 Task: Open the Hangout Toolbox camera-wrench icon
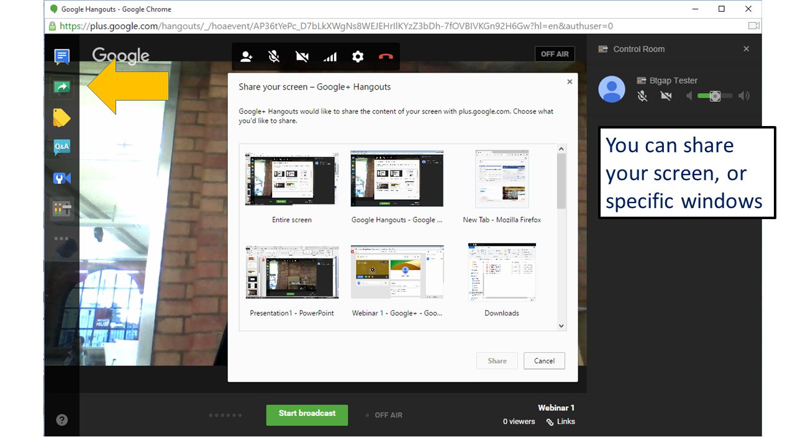pos(61,178)
